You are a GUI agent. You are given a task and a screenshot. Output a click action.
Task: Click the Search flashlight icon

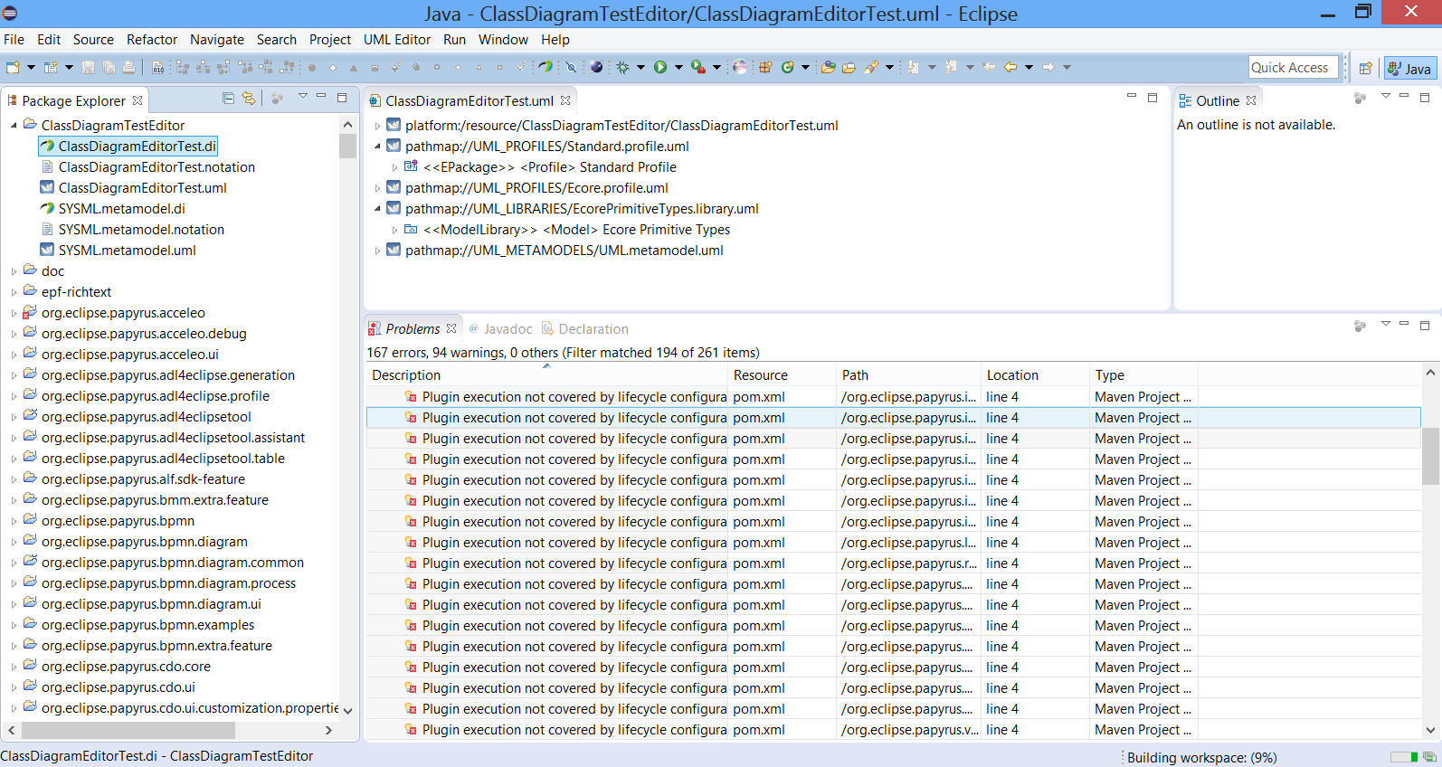point(871,67)
